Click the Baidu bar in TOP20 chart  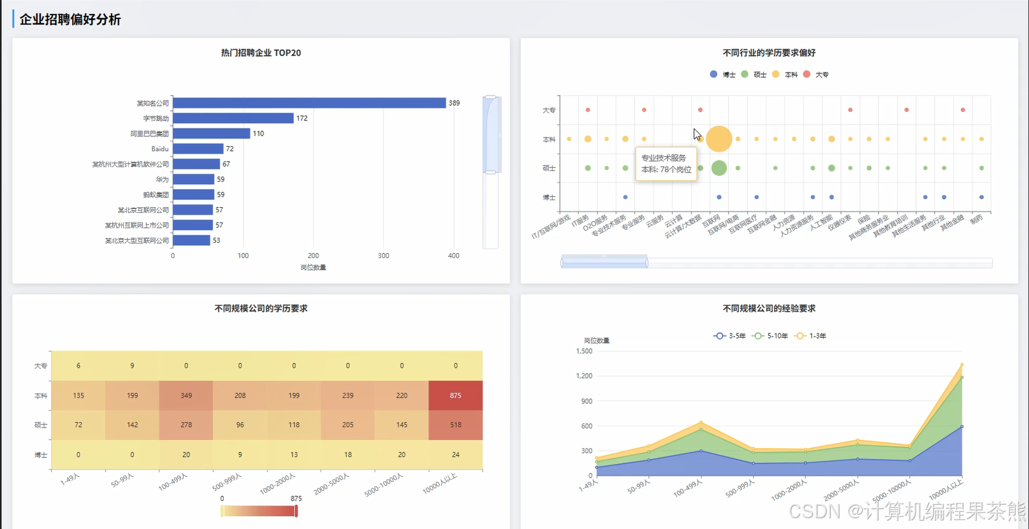(198, 149)
